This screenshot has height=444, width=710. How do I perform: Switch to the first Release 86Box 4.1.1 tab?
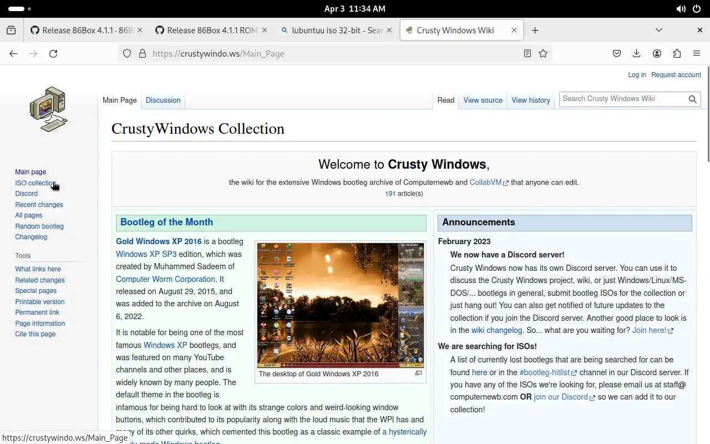pos(86,31)
